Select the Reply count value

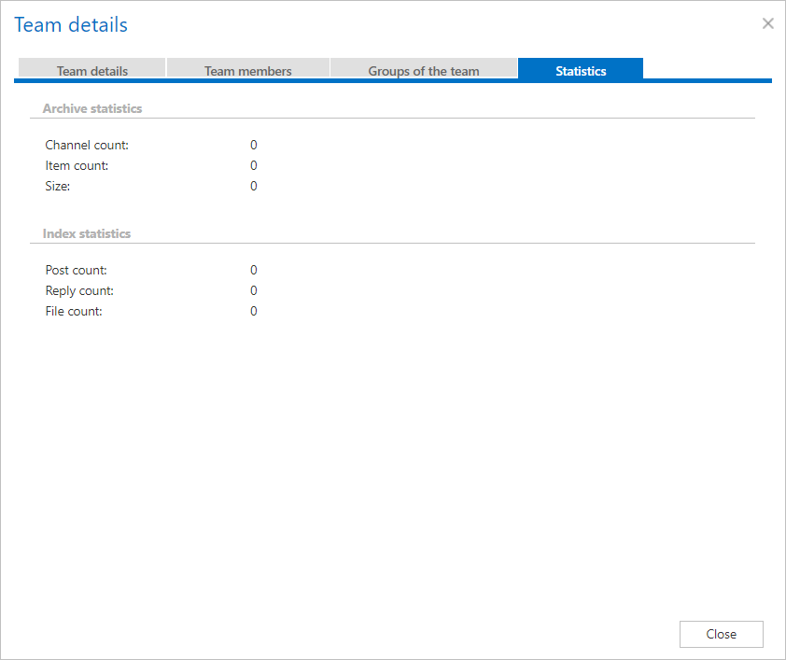point(253,291)
